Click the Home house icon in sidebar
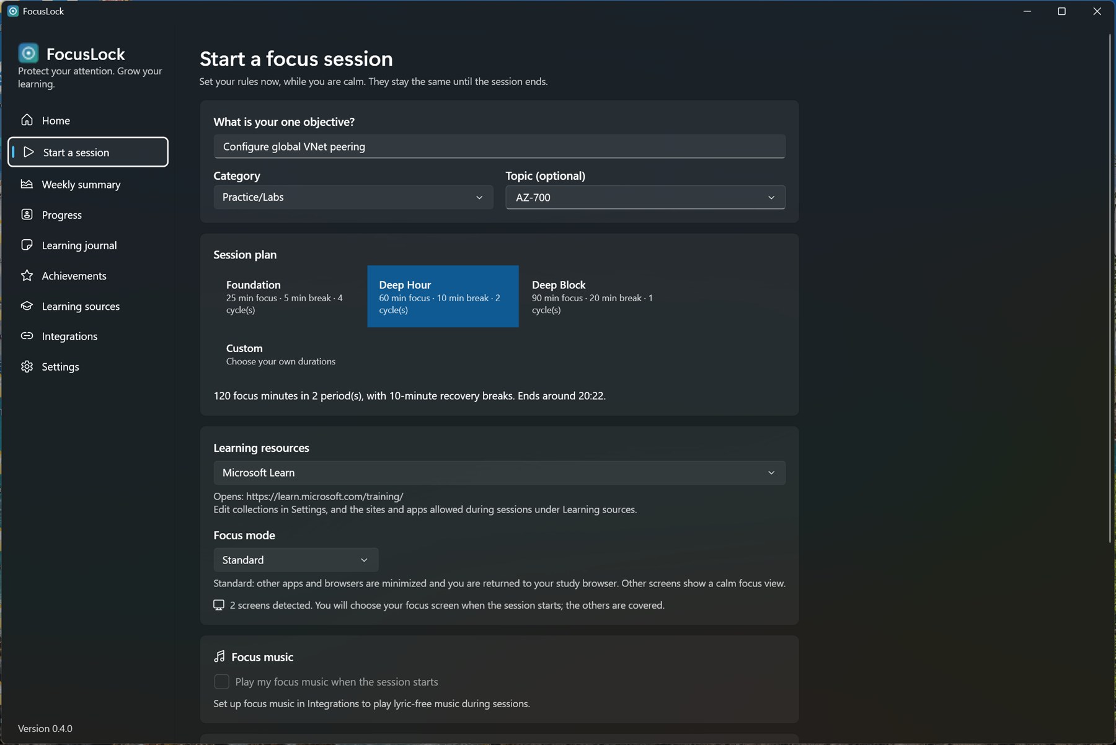This screenshot has width=1116, height=745. [x=27, y=120]
